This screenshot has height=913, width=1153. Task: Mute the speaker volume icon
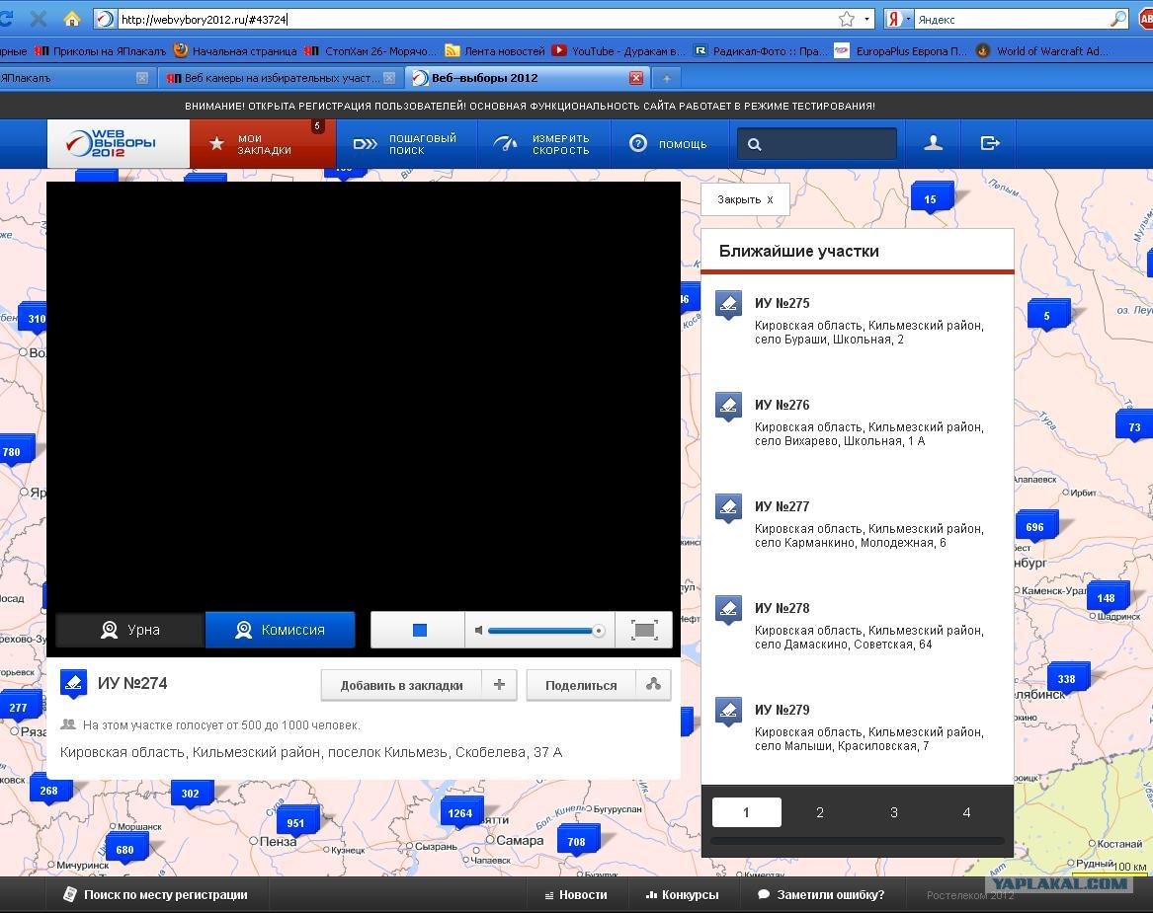click(x=479, y=630)
